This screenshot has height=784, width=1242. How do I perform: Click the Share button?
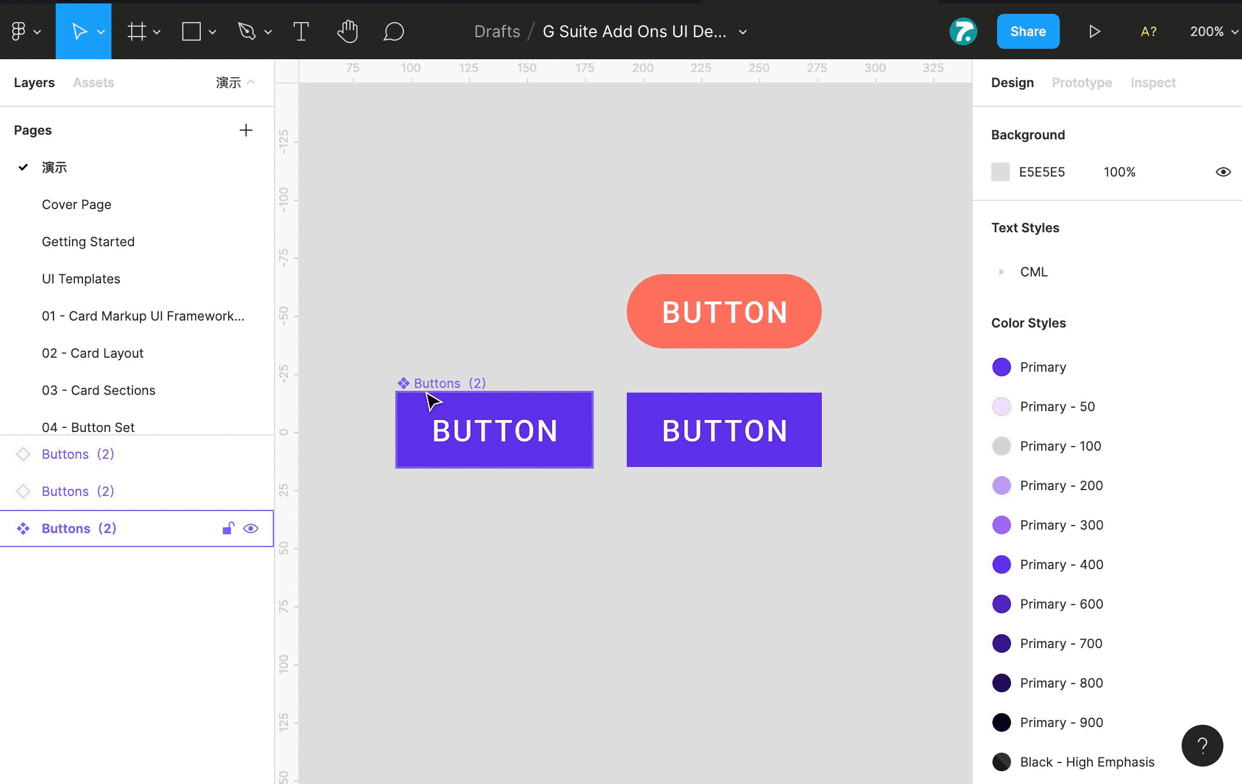click(1028, 31)
